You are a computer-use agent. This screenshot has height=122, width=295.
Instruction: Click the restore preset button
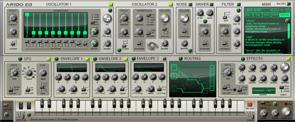point(275,15)
